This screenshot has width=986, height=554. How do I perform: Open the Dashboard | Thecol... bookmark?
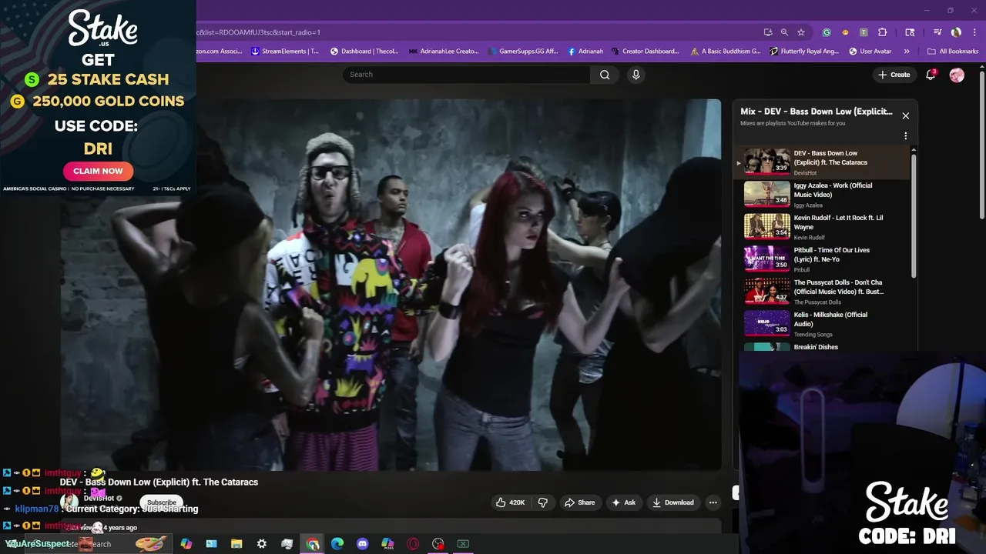[364, 52]
